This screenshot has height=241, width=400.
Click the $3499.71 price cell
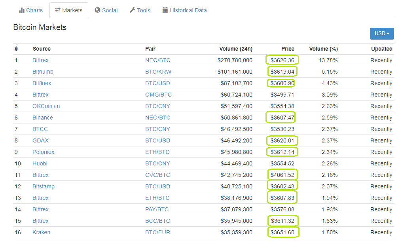(x=282, y=95)
